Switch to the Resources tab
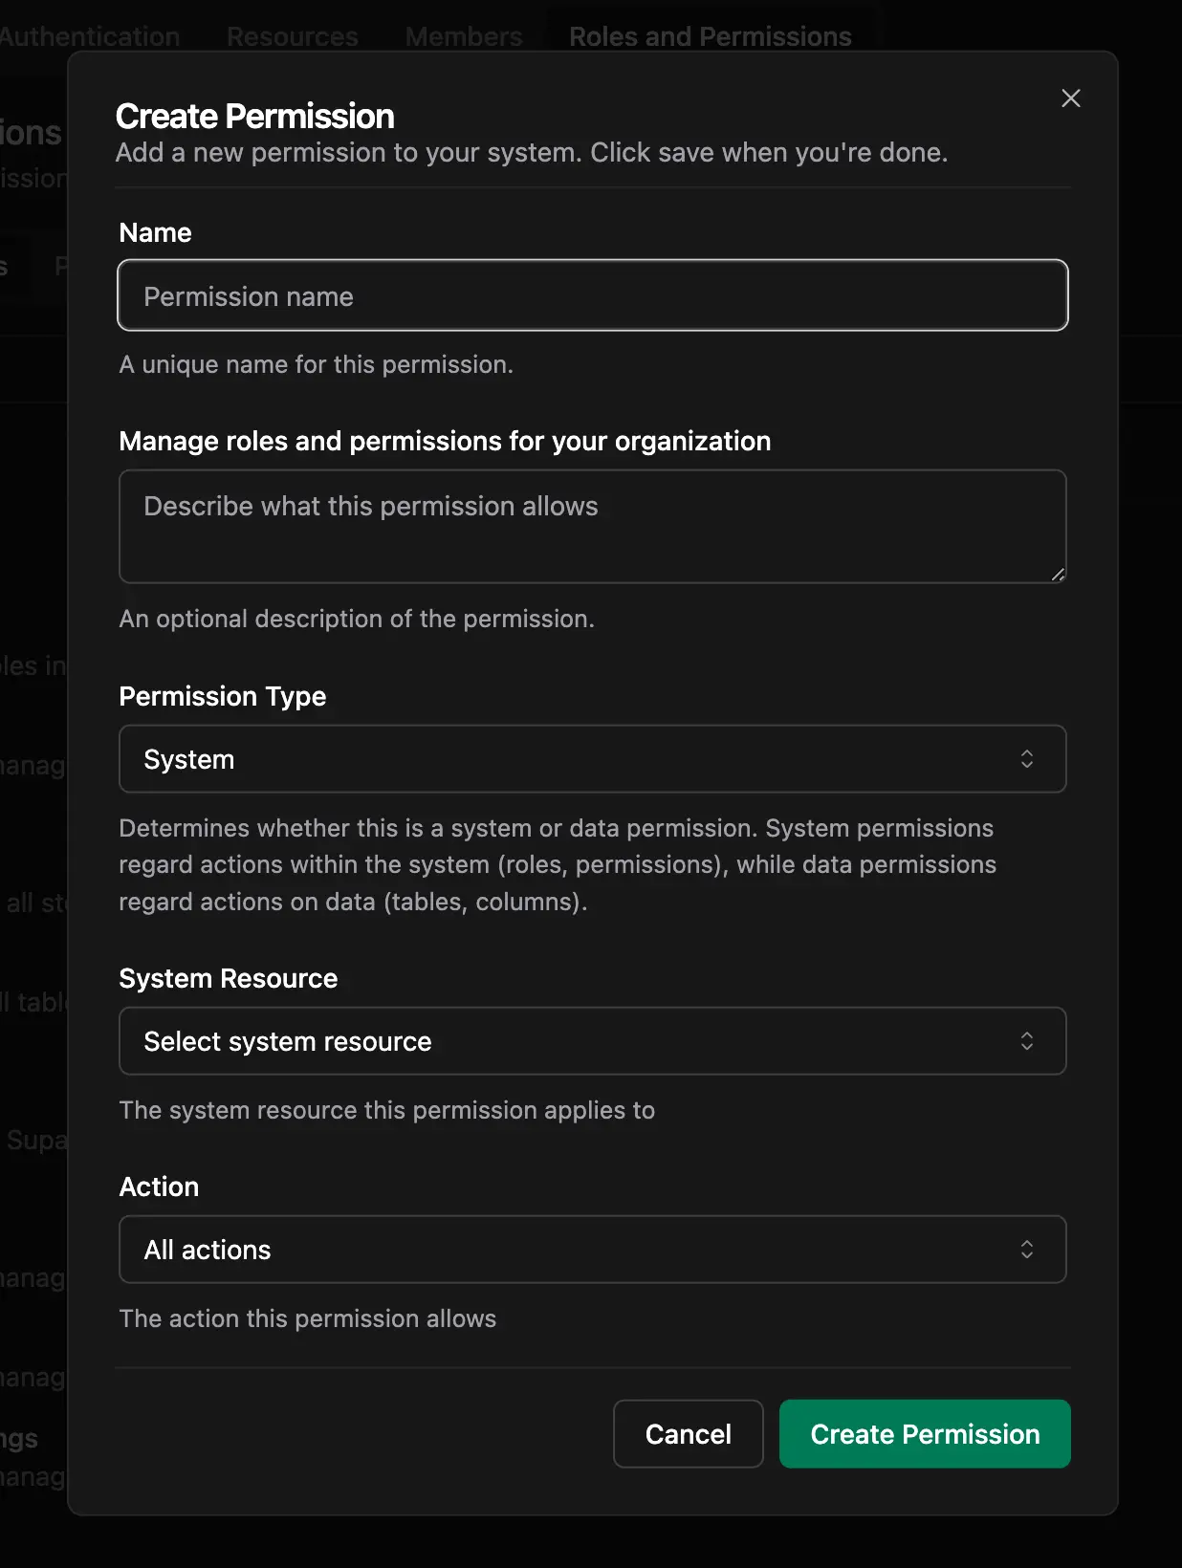The height and width of the screenshot is (1568, 1182). click(292, 36)
